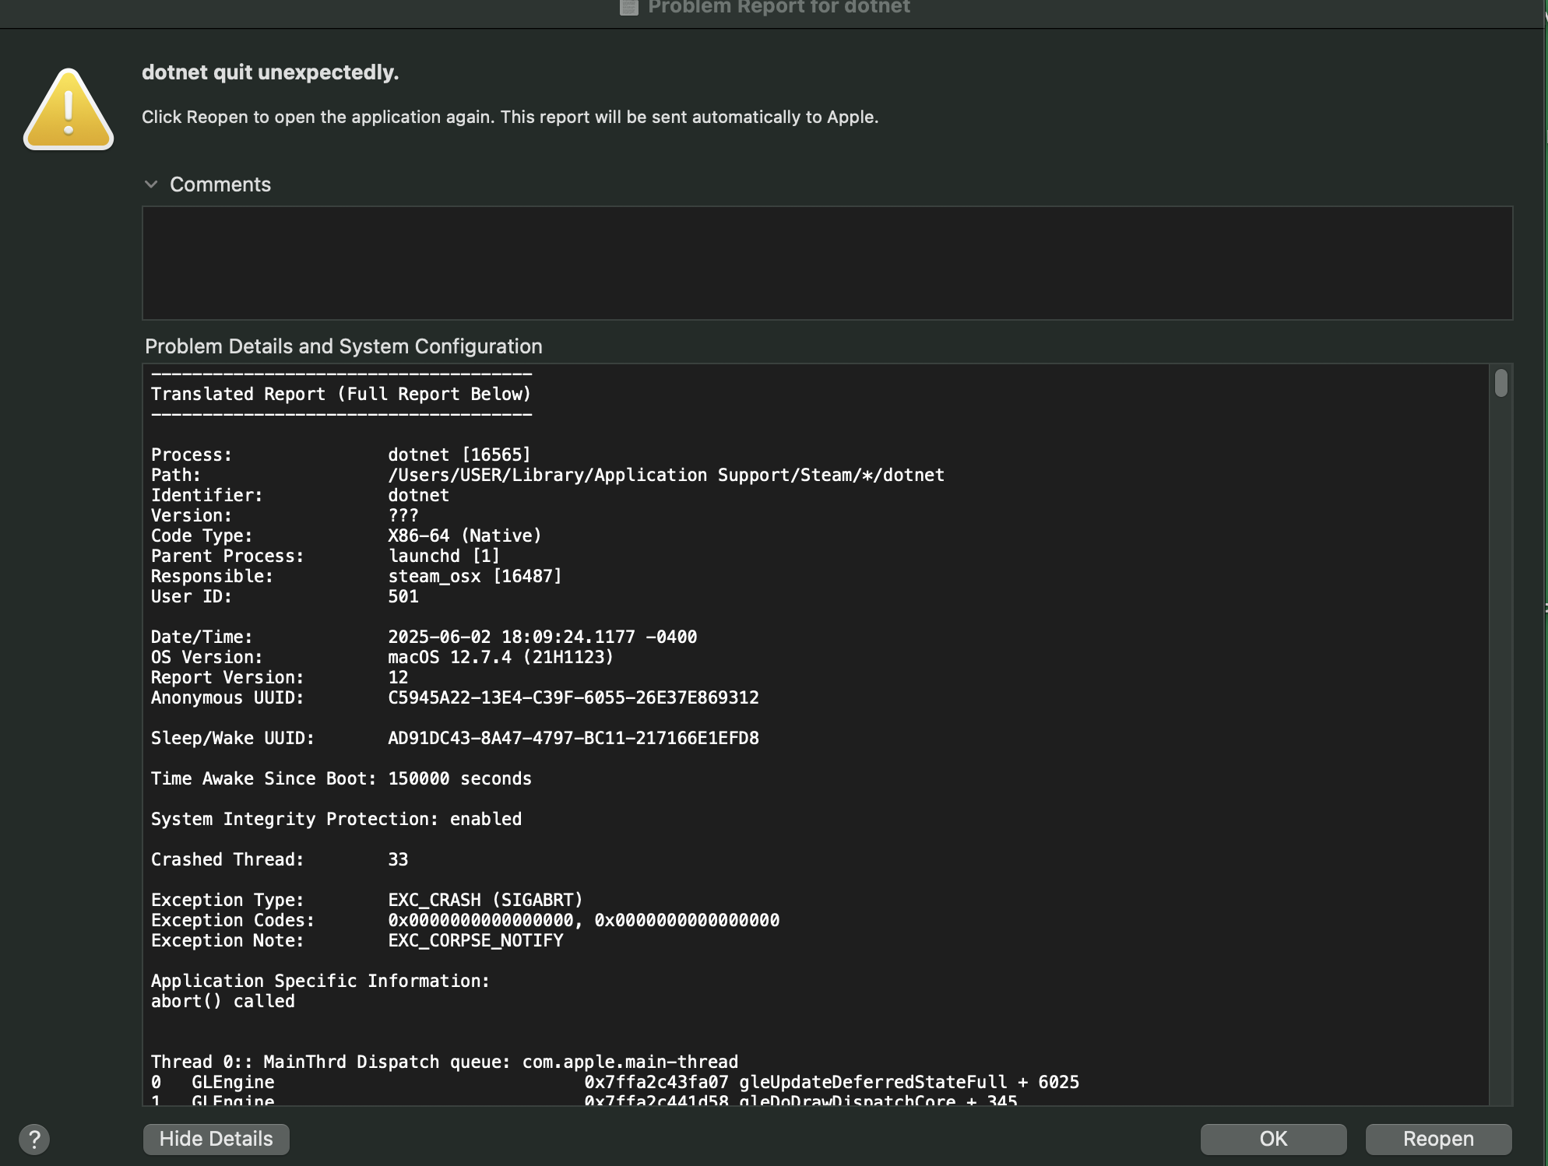The width and height of the screenshot is (1548, 1166).
Task: Click the Steam dotnet path line
Action: 666,475
